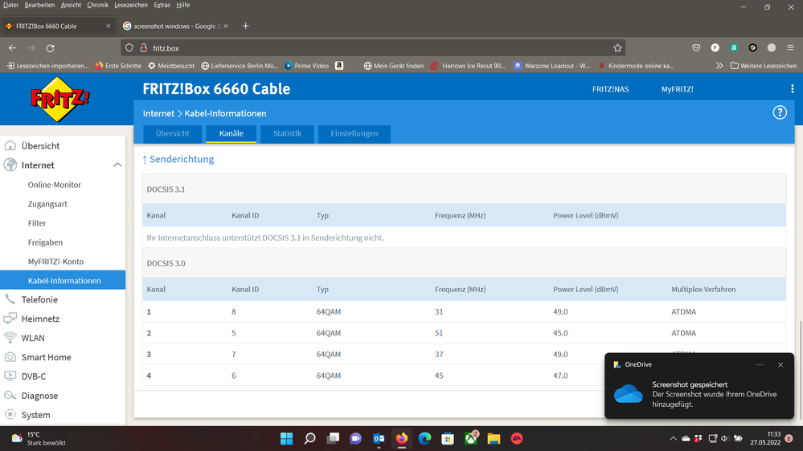The image size is (803, 451).
Task: Open FRITZ!NAS link
Action: pyautogui.click(x=611, y=89)
